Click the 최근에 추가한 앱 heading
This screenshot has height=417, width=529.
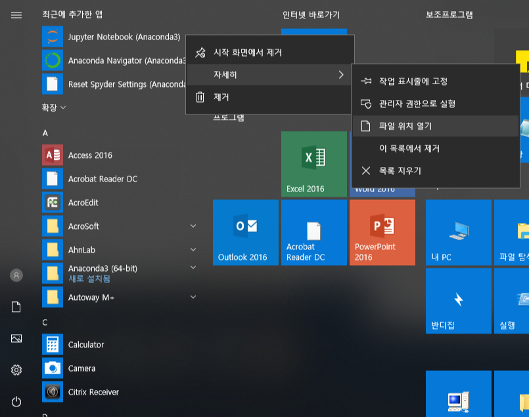coord(72,14)
